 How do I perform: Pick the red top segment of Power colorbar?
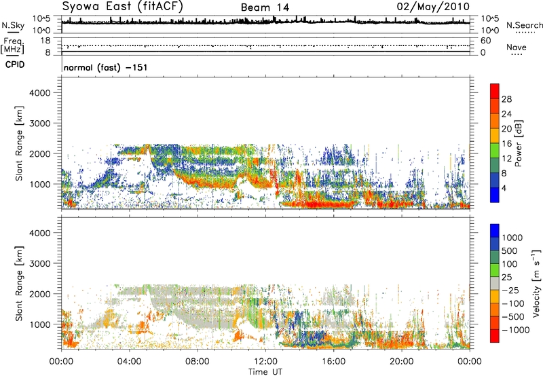coord(495,92)
